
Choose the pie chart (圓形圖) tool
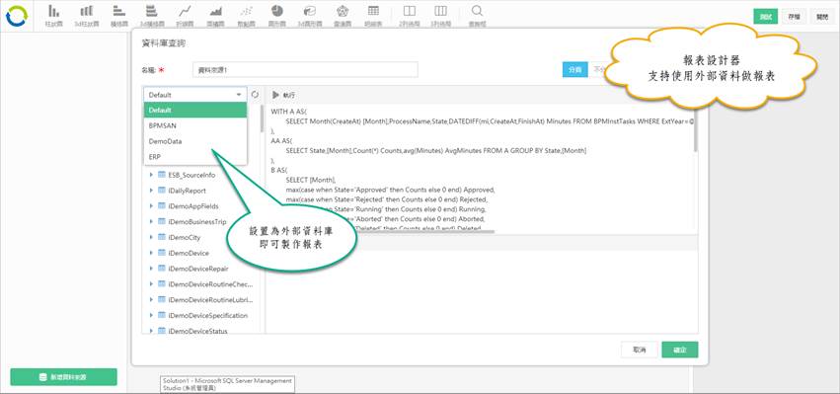pyautogui.click(x=276, y=16)
